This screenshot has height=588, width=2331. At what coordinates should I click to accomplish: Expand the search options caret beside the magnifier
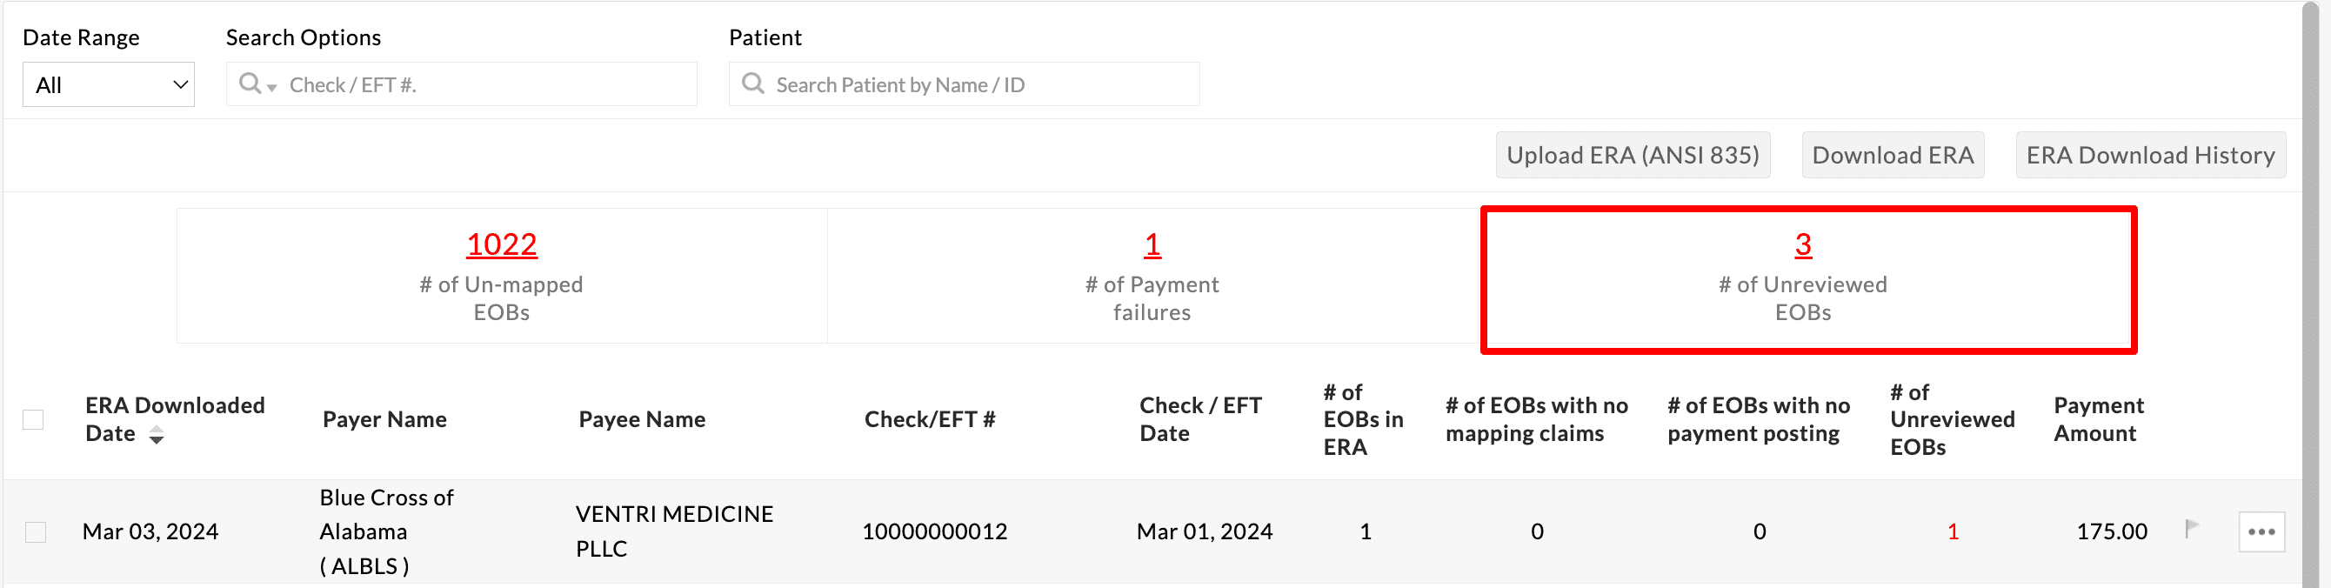271,87
